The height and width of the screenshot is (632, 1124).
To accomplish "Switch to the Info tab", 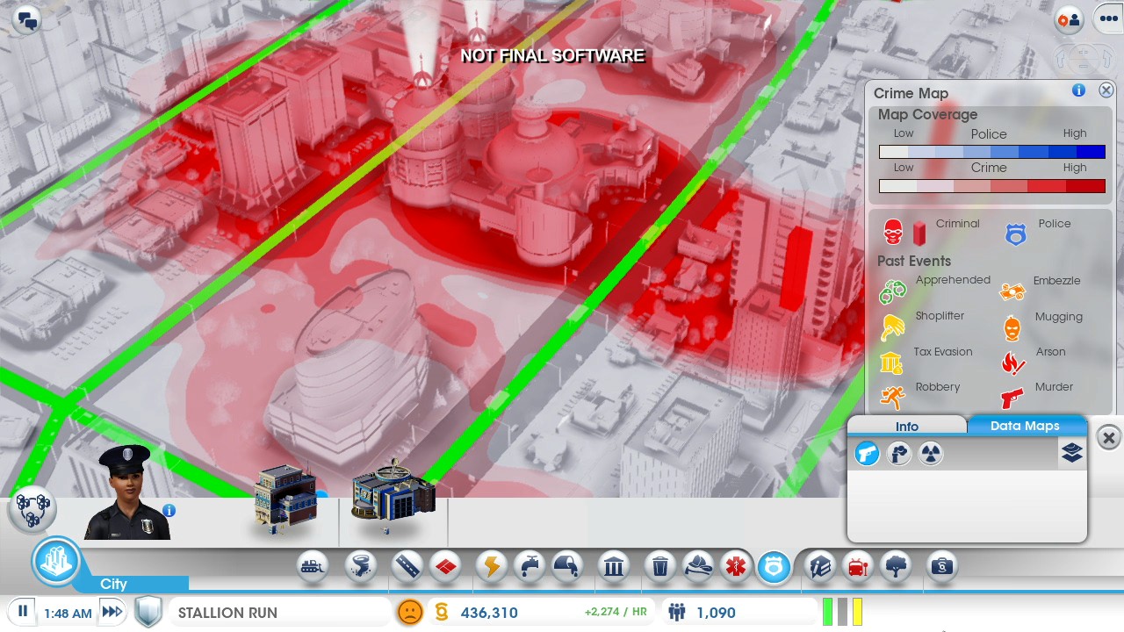I will tap(906, 426).
